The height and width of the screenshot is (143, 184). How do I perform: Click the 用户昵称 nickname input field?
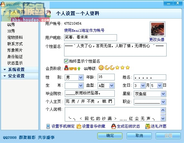point(91,38)
